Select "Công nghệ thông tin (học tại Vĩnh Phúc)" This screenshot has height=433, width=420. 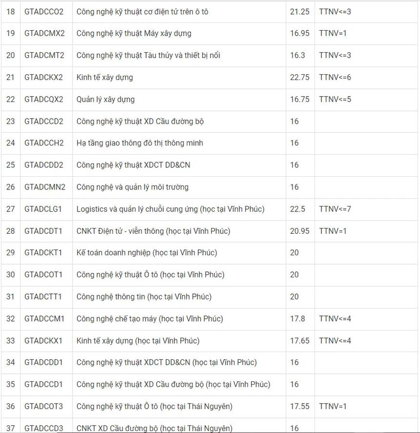coord(144,297)
